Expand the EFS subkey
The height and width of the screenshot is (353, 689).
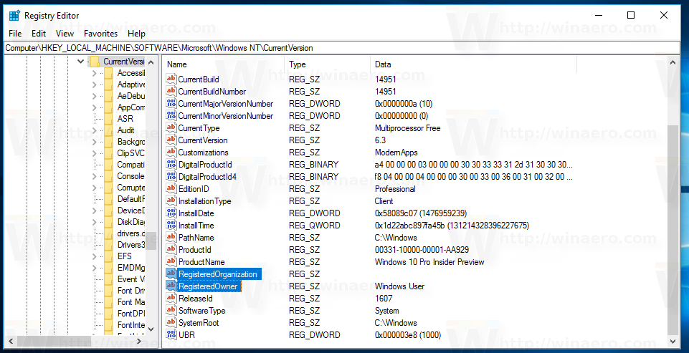[x=95, y=256]
